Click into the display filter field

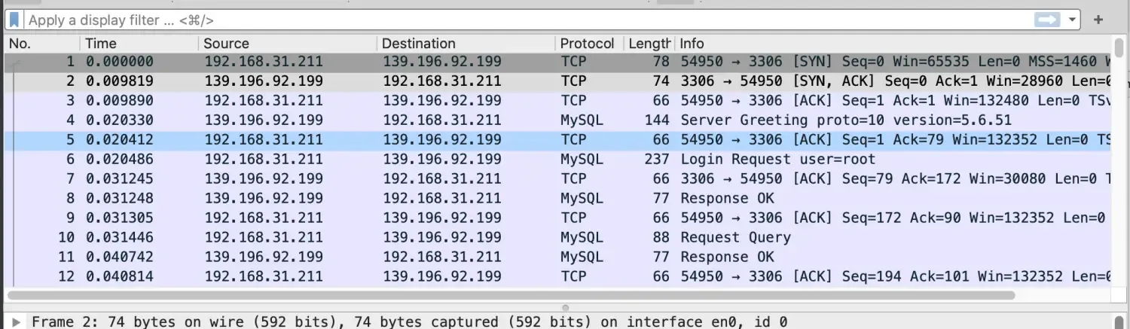(527, 20)
